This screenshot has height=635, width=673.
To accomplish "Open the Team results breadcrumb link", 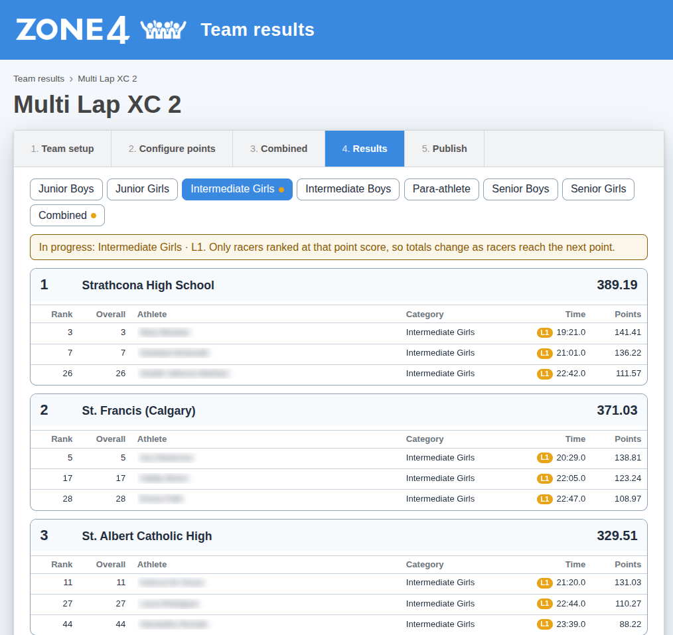I will [x=38, y=78].
